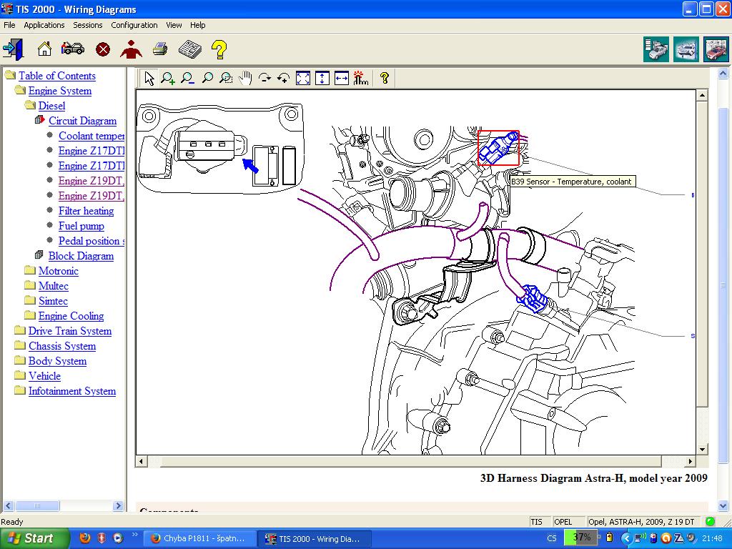Click the zoom in magnifier tool
This screenshot has height=549, width=732.
pos(168,78)
